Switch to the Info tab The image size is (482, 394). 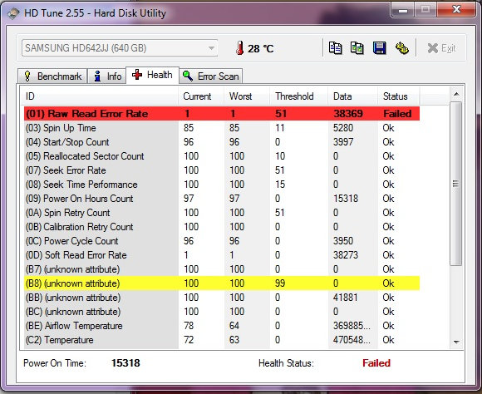point(107,76)
